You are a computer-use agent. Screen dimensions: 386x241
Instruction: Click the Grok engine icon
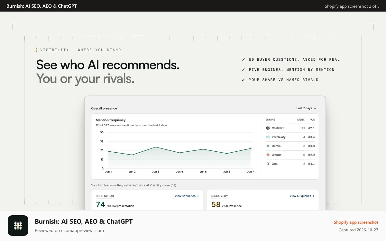(x=268, y=164)
